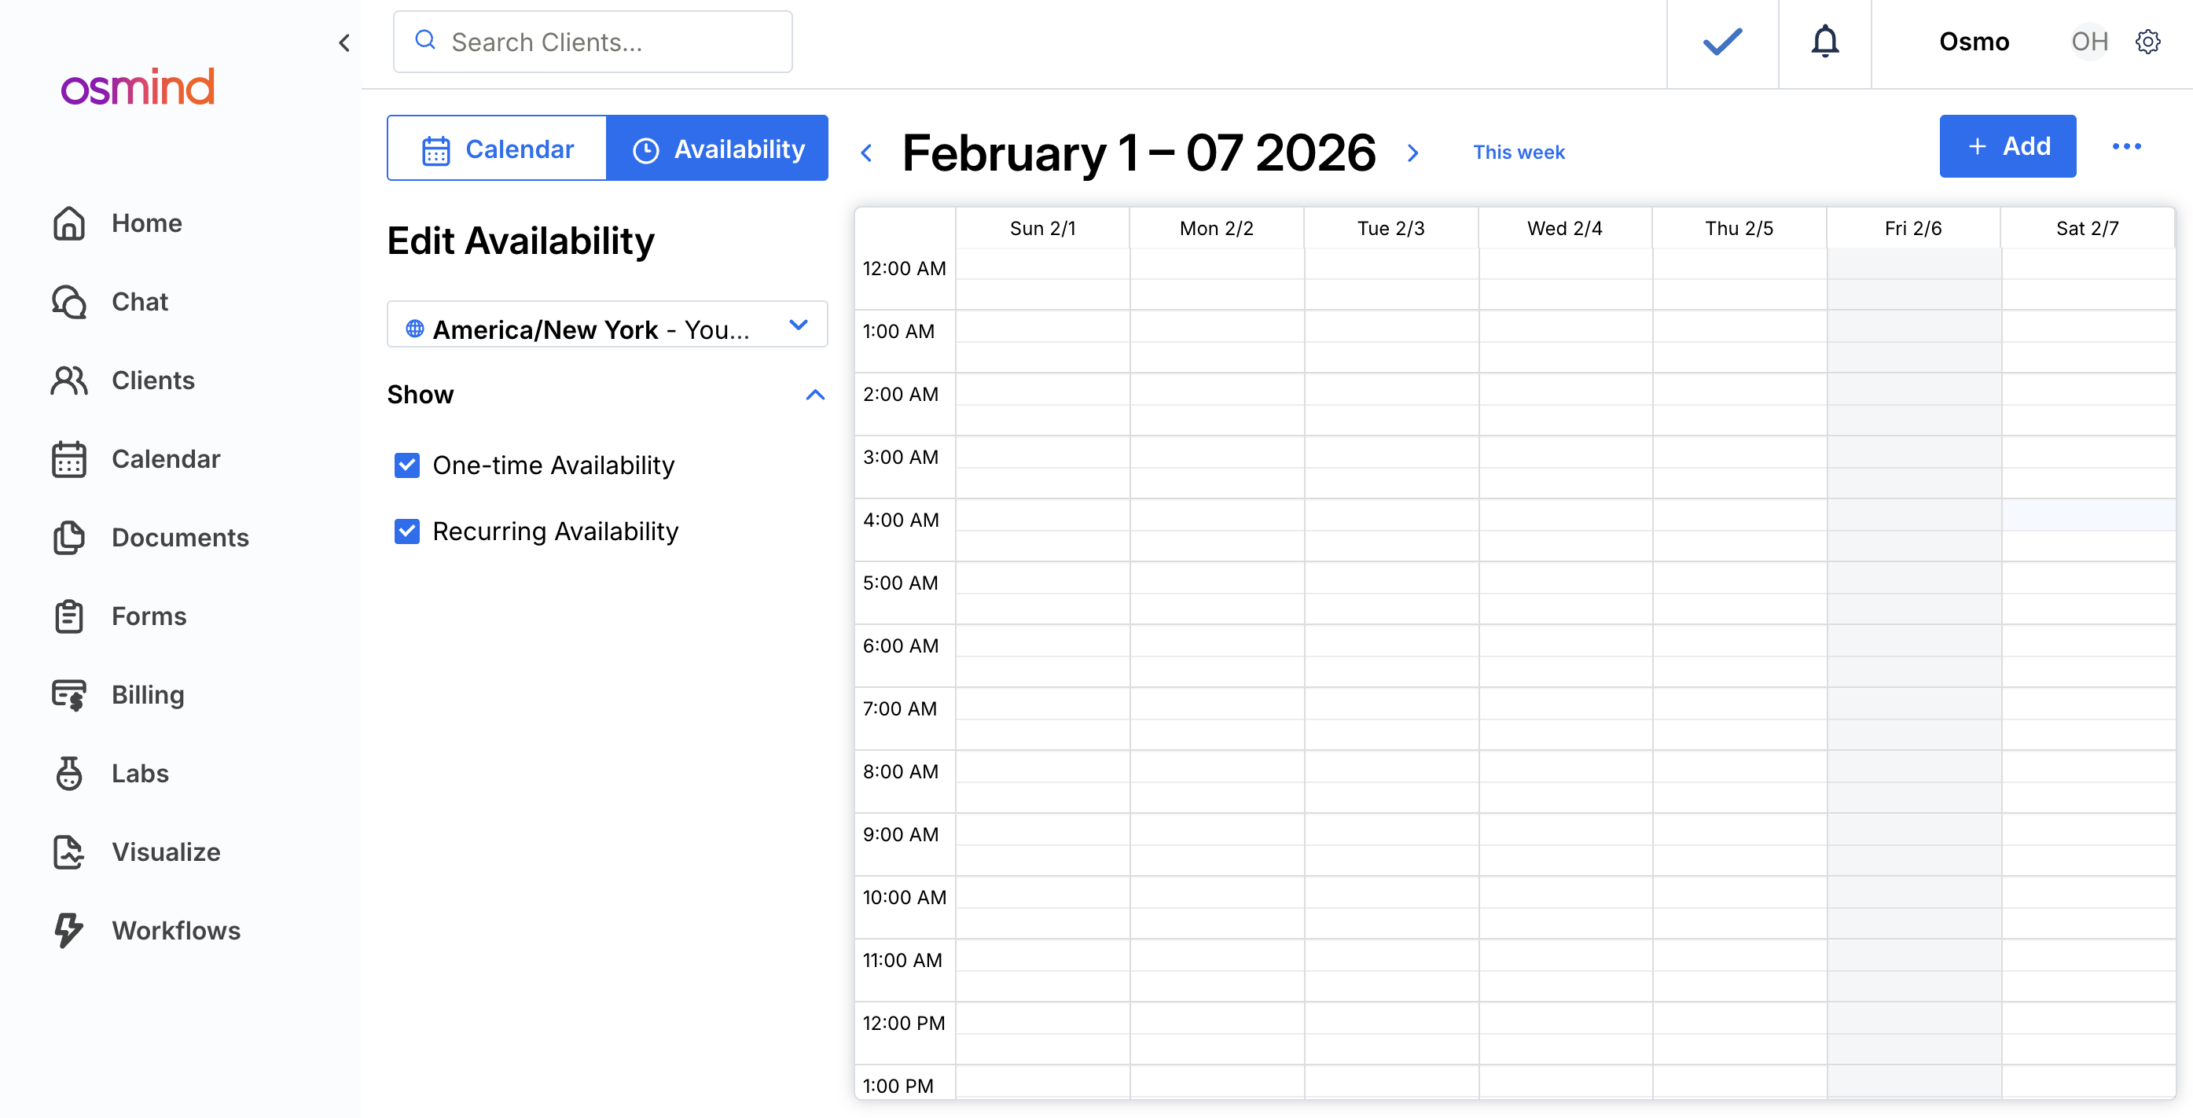Open the Labs flask icon
Image resolution: width=2193 pixels, height=1118 pixels.
69,773
